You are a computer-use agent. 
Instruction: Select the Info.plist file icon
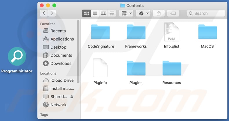(x=172, y=32)
